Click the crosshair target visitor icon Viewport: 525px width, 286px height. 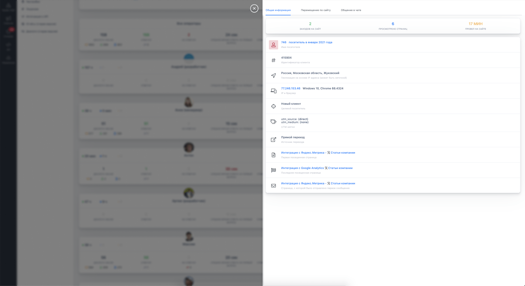273,106
